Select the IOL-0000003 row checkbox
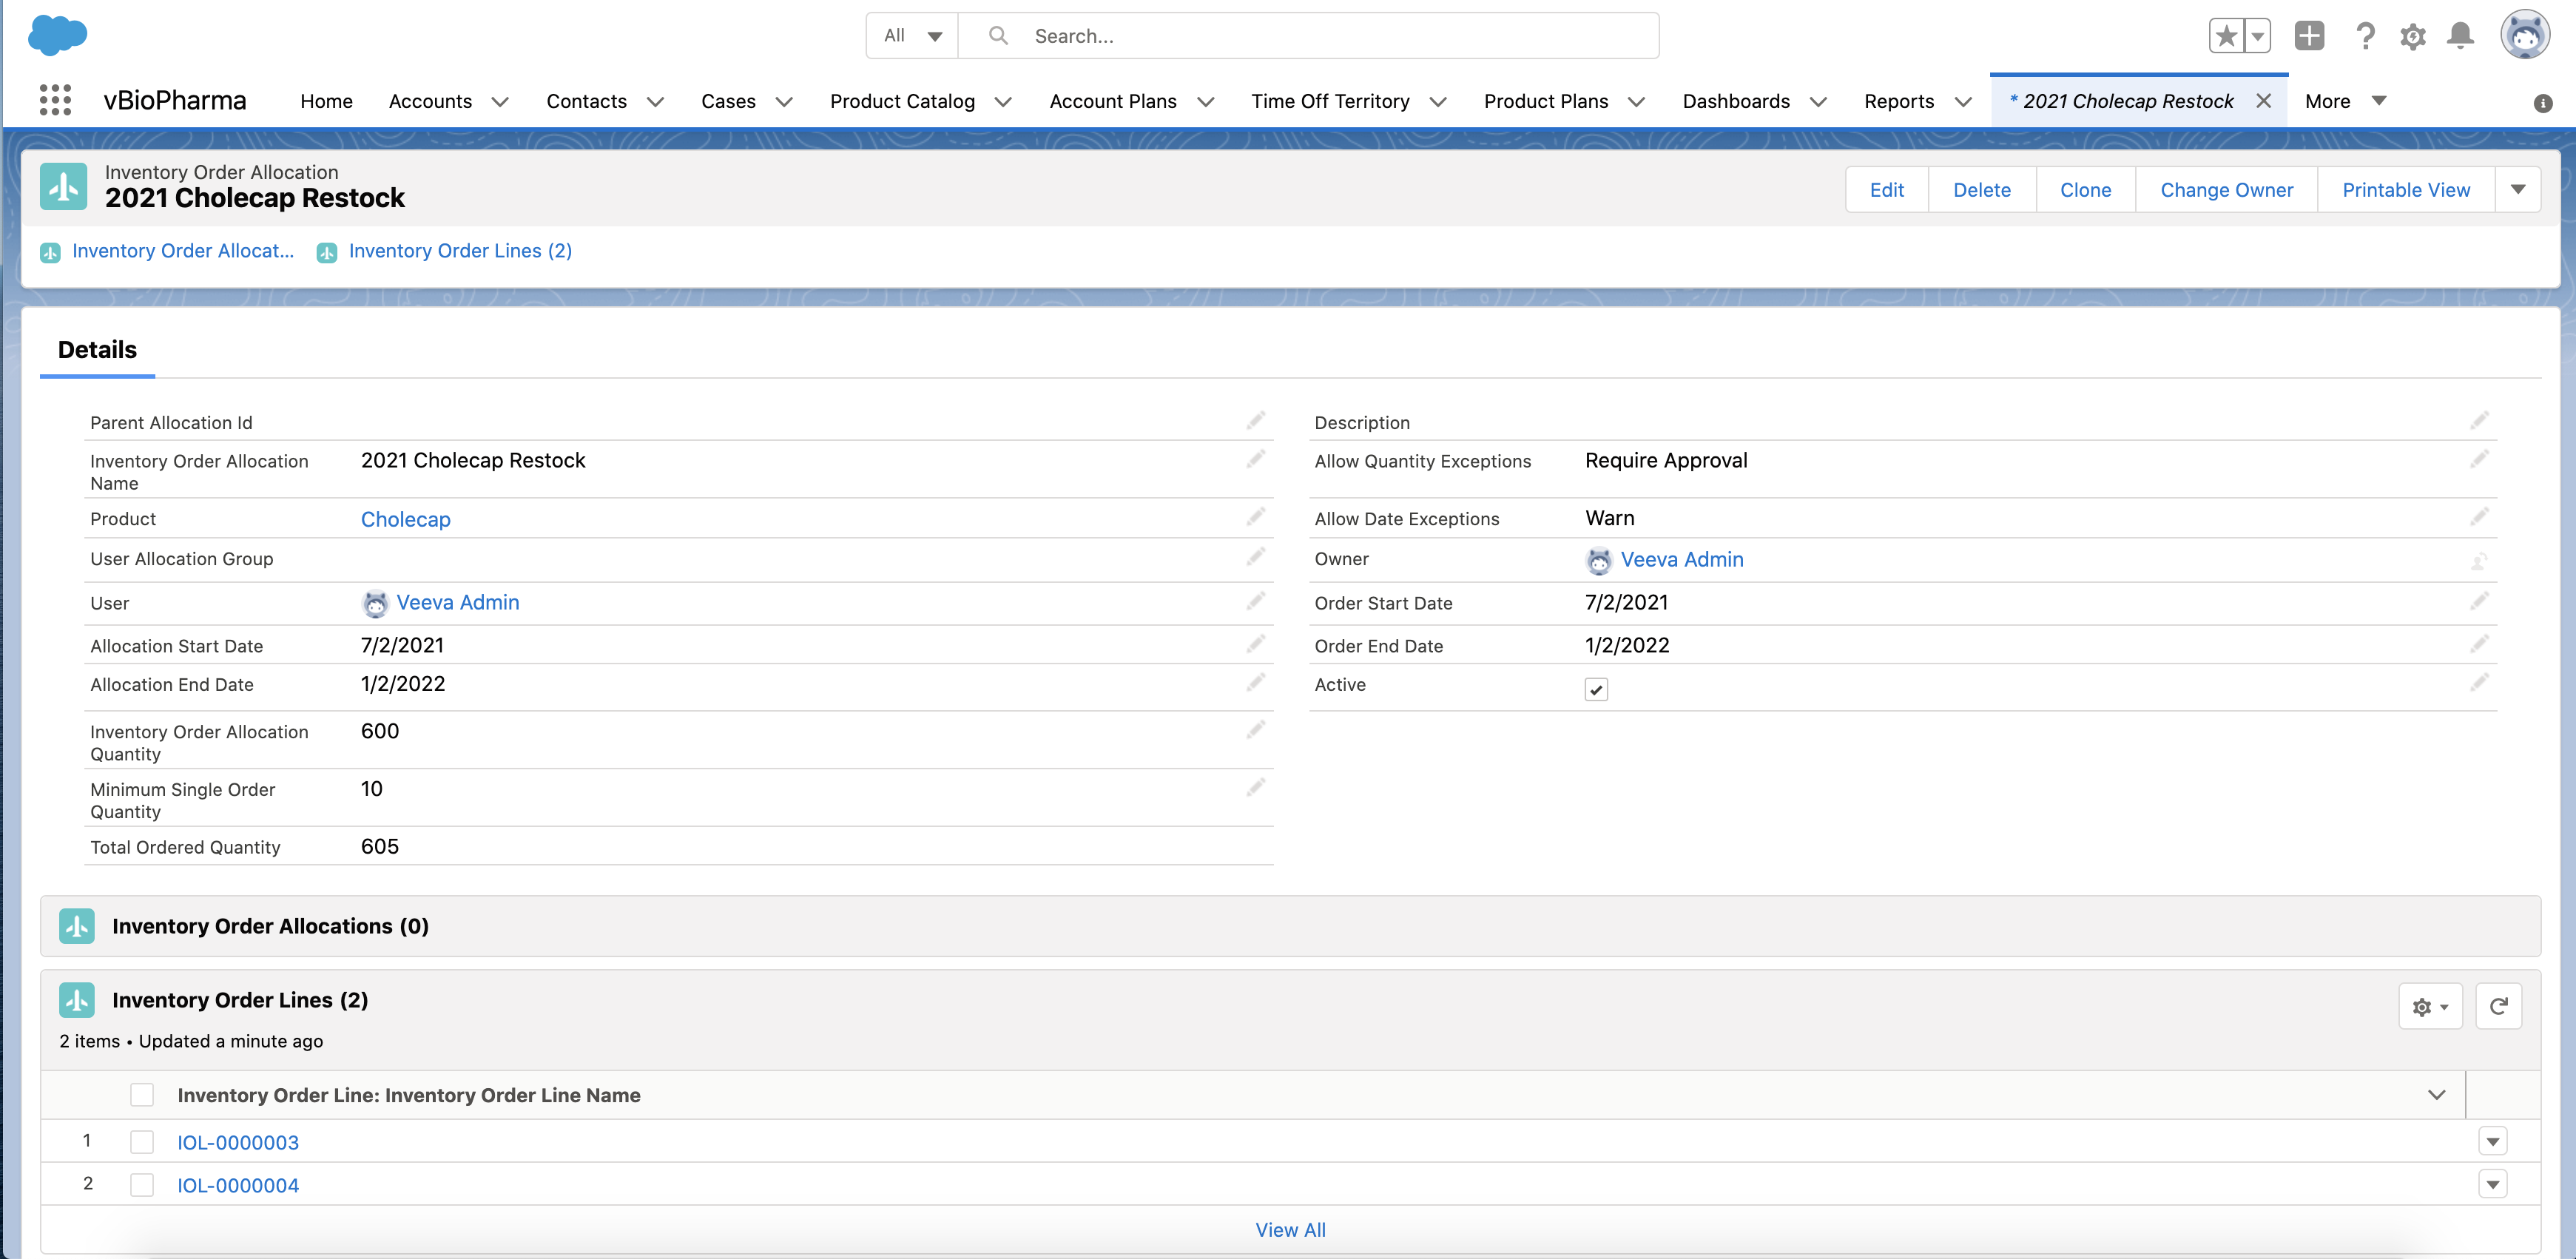 tap(142, 1142)
